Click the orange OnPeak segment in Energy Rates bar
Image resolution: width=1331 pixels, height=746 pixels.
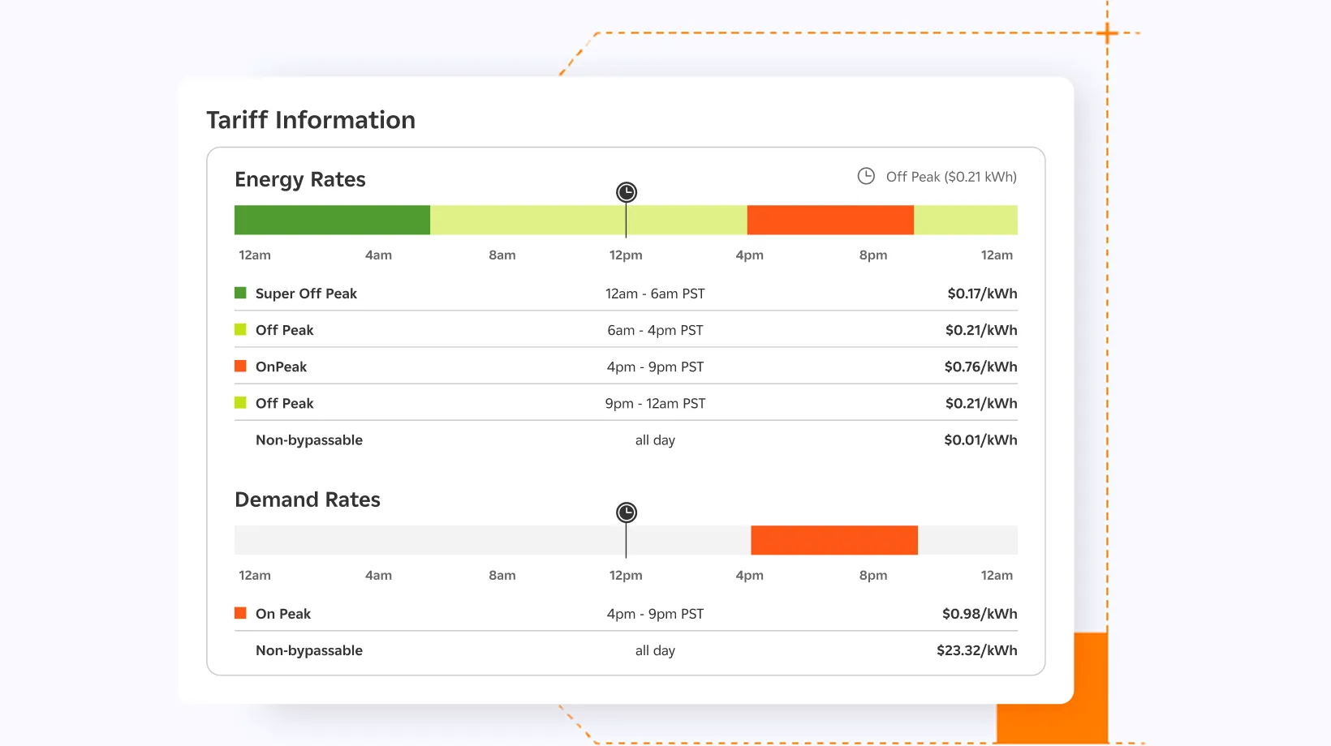point(830,220)
